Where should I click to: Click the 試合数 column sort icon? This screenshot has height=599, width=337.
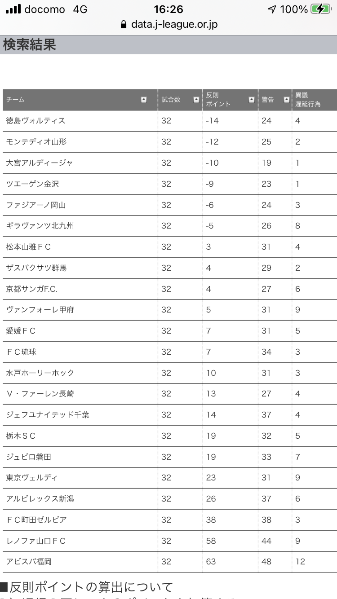pos(196,100)
